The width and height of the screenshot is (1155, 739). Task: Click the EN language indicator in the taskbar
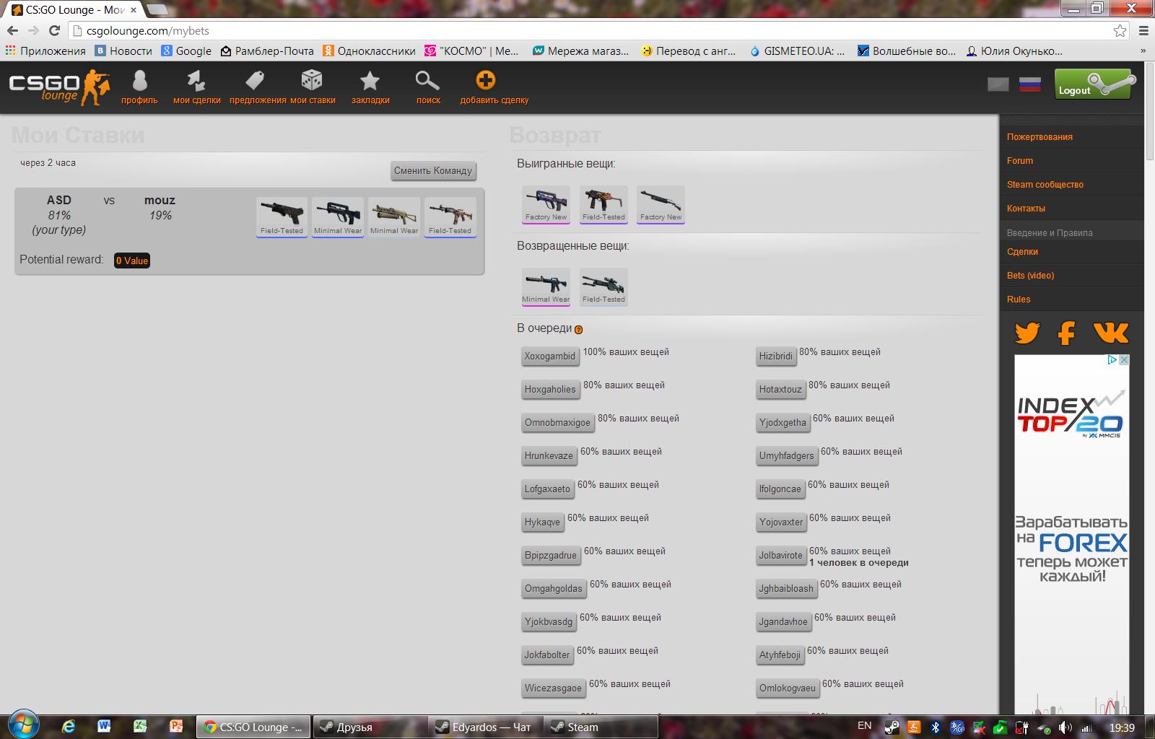[x=864, y=725]
